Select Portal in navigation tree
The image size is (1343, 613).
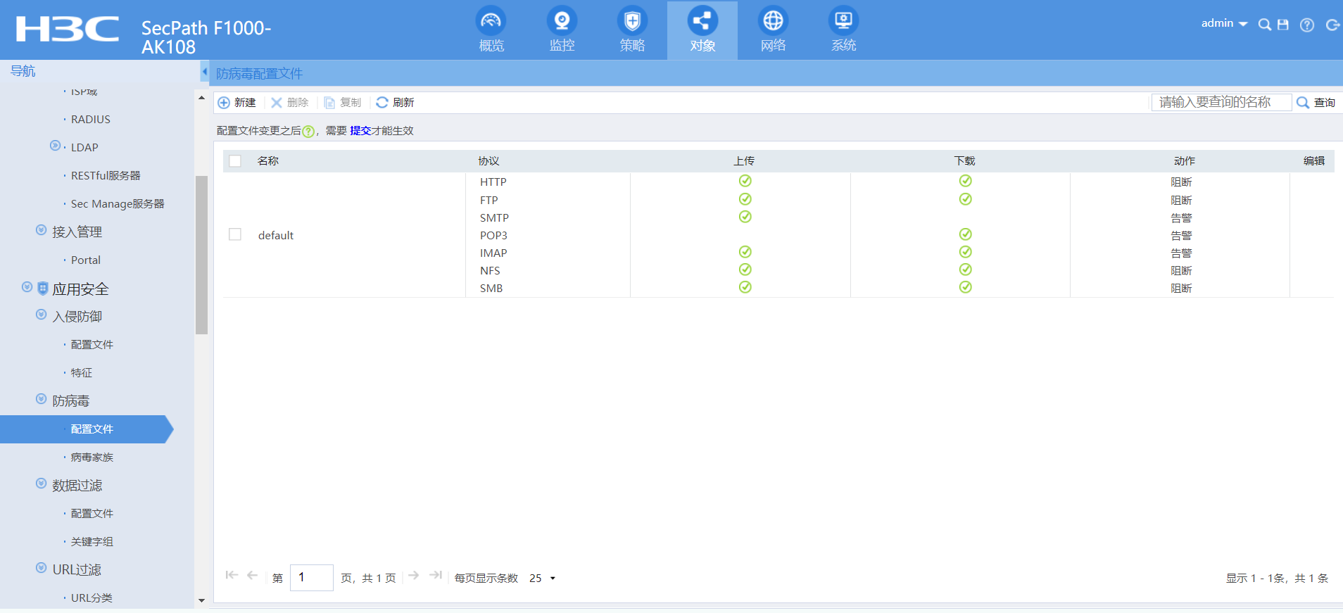pos(86,260)
